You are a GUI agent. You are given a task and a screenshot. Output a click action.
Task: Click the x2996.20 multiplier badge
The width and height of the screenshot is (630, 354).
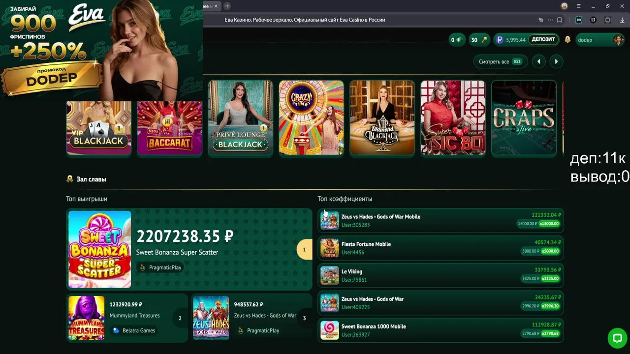coord(550,306)
